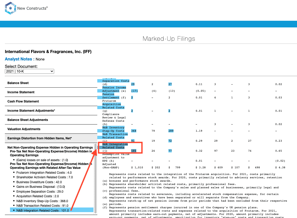
Task: Open the Valuation Adjustments section
Action: 51,129
